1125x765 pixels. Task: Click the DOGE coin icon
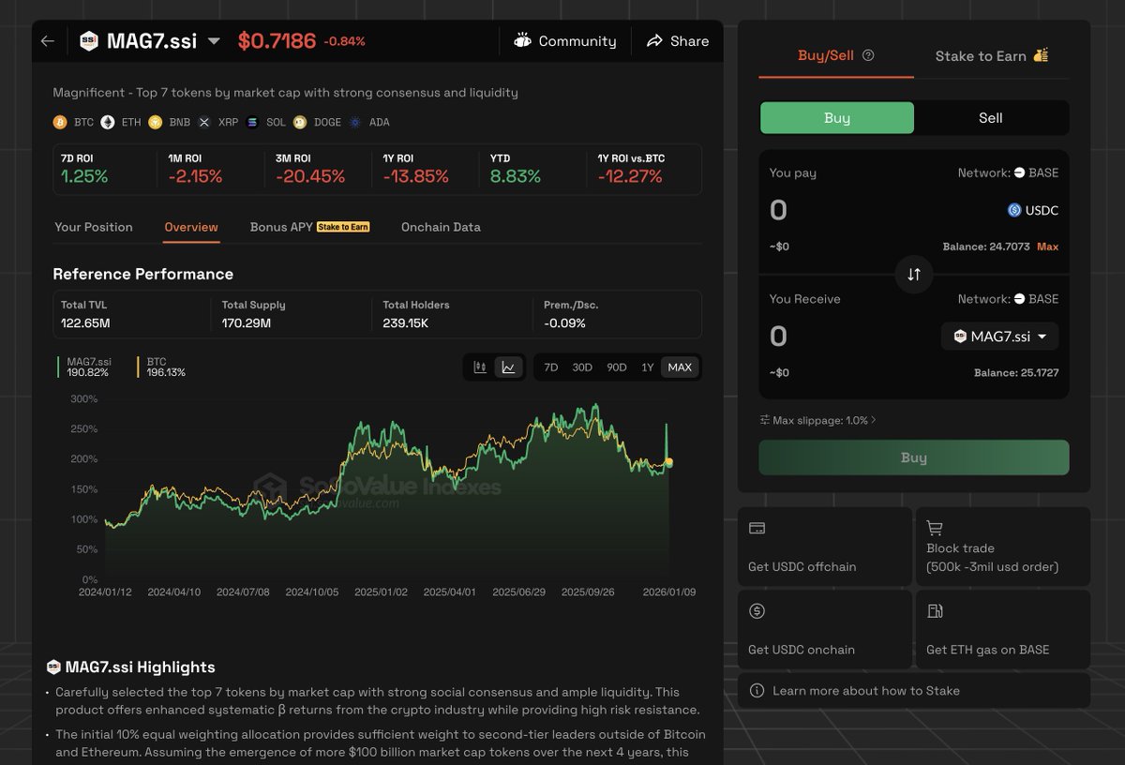point(300,122)
